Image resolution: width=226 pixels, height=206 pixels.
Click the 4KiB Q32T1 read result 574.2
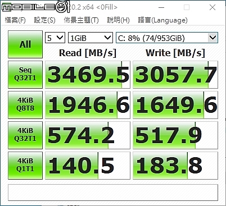[x=88, y=135]
